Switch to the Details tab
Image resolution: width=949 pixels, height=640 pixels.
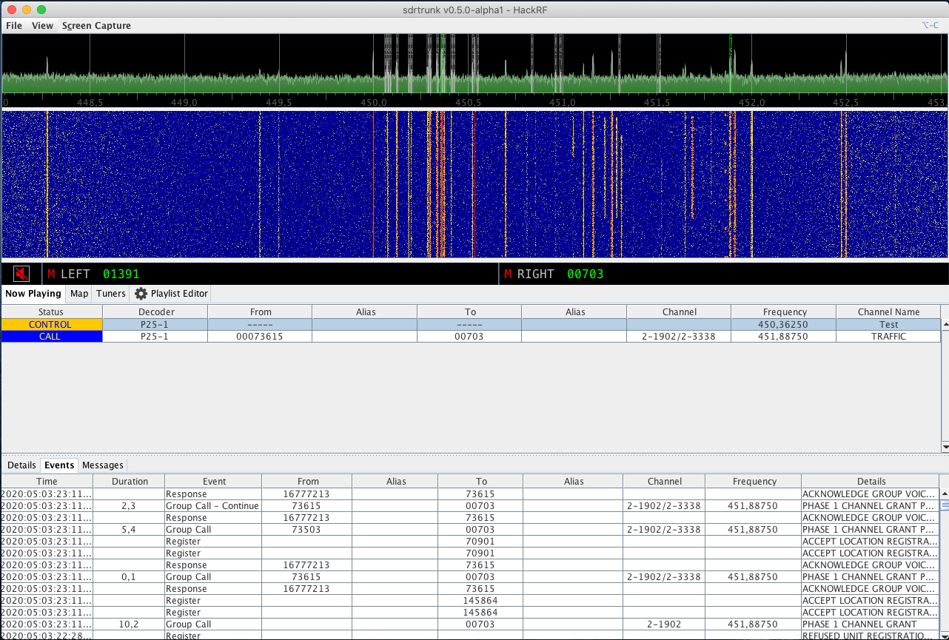(21, 465)
